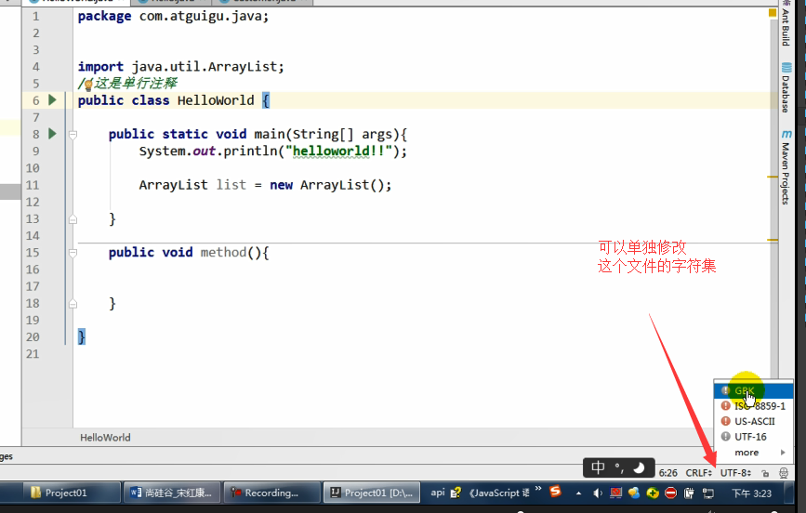Image resolution: width=806 pixels, height=513 pixels.
Task: Click the gray list variable name
Action: coord(231,185)
